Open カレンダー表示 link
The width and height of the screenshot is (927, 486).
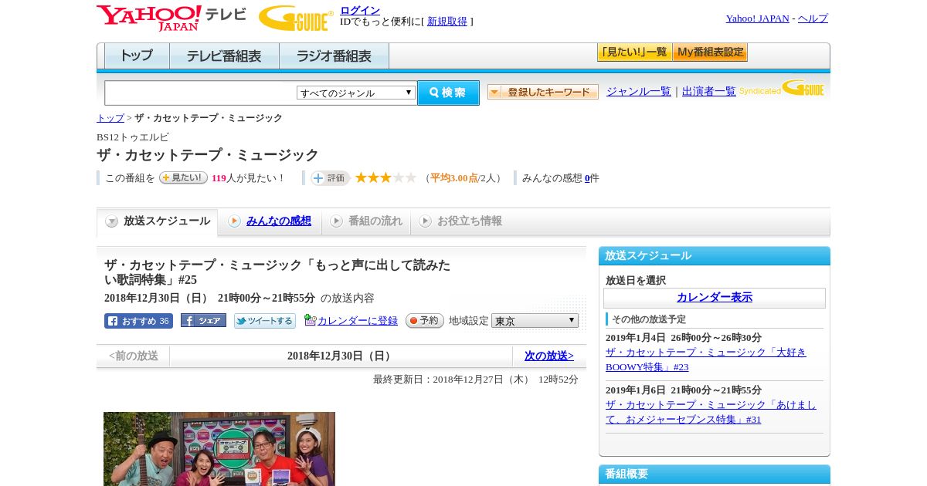(715, 298)
